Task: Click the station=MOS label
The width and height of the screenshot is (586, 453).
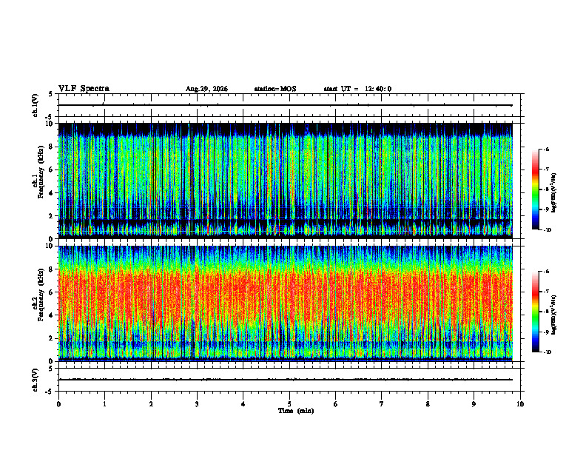Action: click(x=275, y=89)
